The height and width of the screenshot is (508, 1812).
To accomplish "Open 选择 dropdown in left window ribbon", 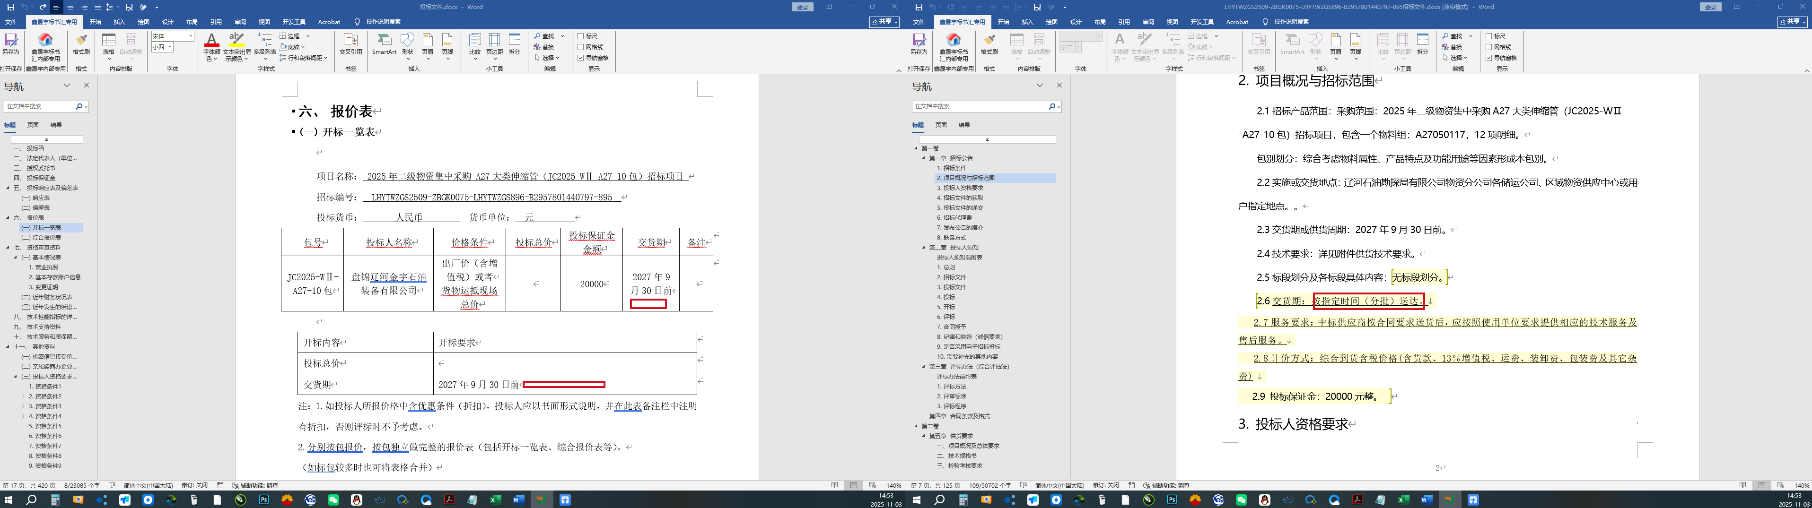I will [546, 58].
